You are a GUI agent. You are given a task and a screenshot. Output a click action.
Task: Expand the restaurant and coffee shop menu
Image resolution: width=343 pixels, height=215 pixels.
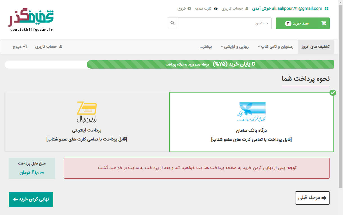coord(275,47)
